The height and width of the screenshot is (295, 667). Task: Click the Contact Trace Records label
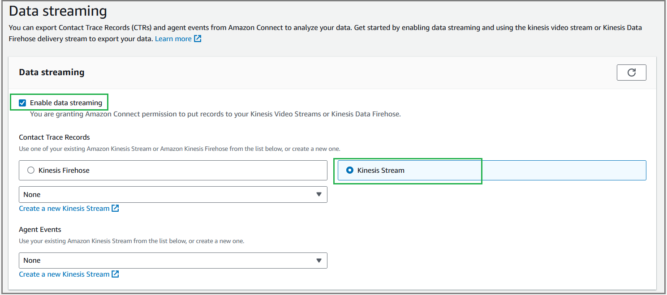click(x=54, y=137)
